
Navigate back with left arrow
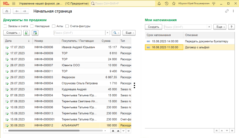pyautogui.click(x=17, y=11)
